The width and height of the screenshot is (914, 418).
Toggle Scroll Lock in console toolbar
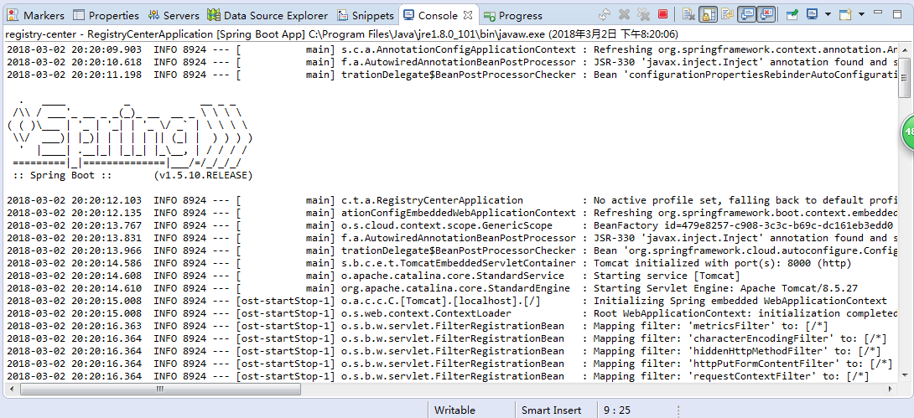click(708, 14)
